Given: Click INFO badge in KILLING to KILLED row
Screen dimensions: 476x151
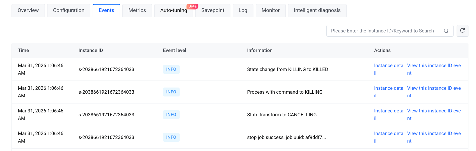Looking at the screenshot, I should [x=171, y=69].
